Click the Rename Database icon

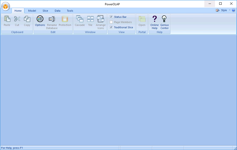pos(52,19)
